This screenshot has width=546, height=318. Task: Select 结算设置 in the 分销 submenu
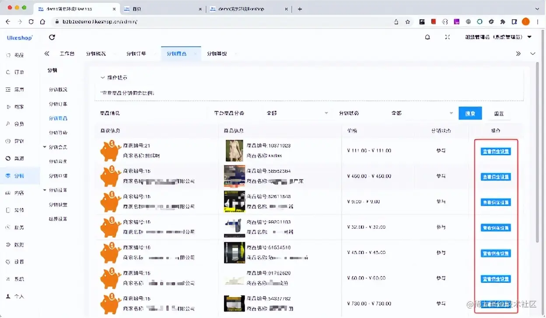pos(58,219)
